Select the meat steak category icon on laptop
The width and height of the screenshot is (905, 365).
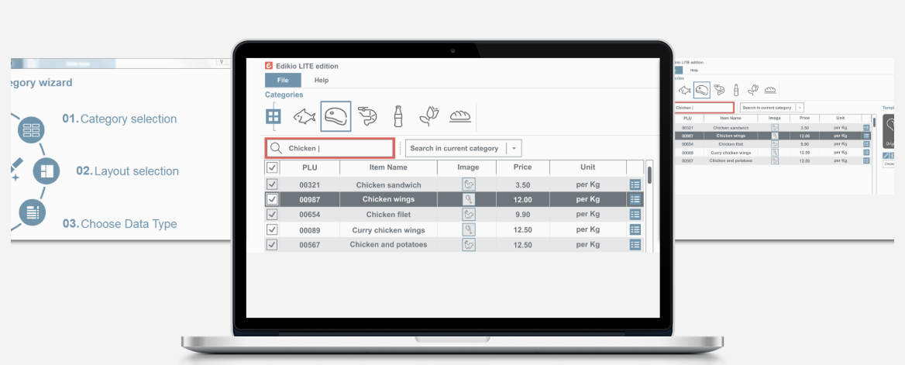tap(336, 117)
